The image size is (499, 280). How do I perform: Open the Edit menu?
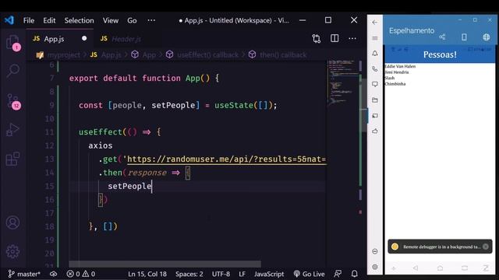[x=49, y=20]
